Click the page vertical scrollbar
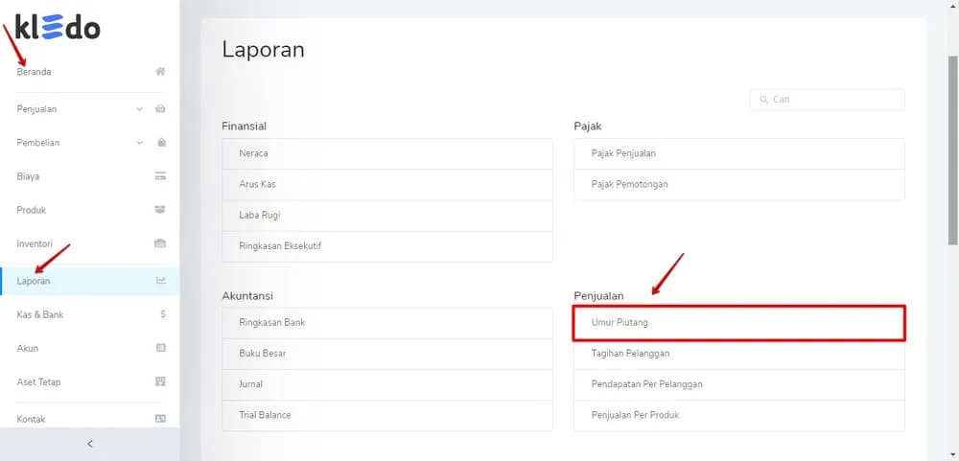 [x=953, y=150]
